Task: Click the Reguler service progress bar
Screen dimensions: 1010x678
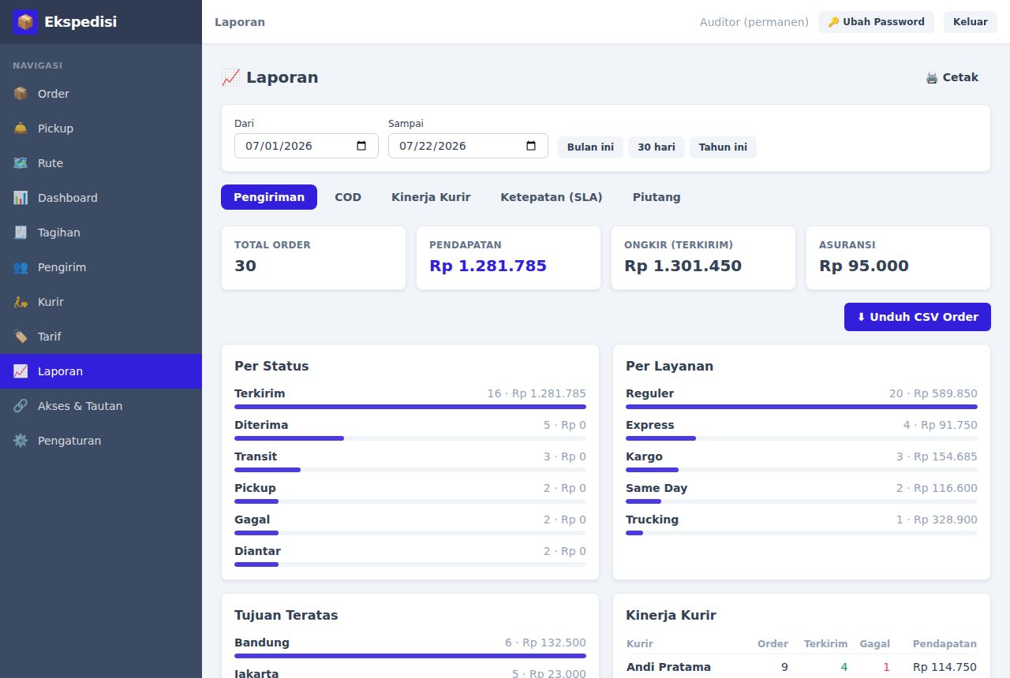Action: (802, 407)
